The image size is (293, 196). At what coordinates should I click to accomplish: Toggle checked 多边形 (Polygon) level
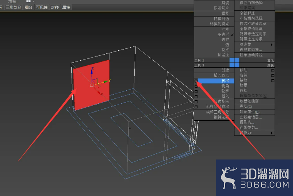coord(223,35)
